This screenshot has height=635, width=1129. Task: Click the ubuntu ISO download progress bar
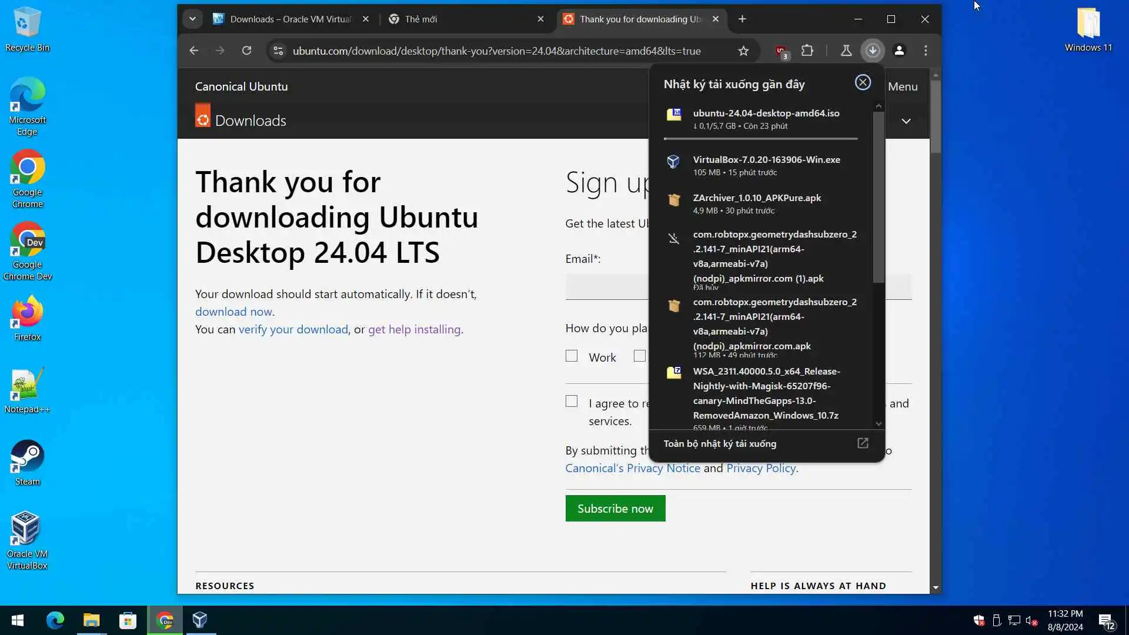click(760, 139)
